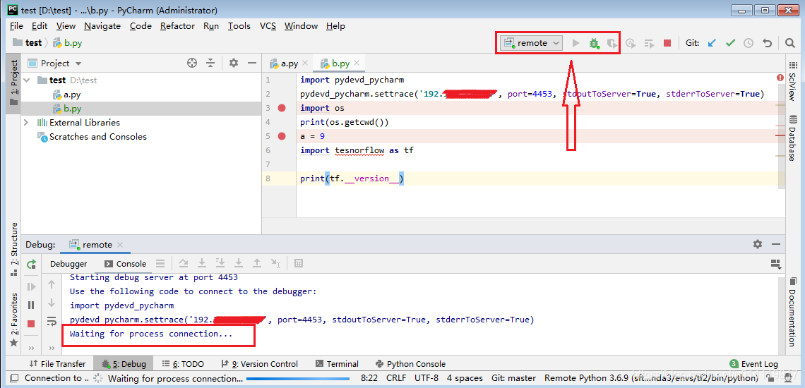The width and height of the screenshot is (805, 388).
Task: Toggle breakpoint on line 3
Action: [281, 108]
